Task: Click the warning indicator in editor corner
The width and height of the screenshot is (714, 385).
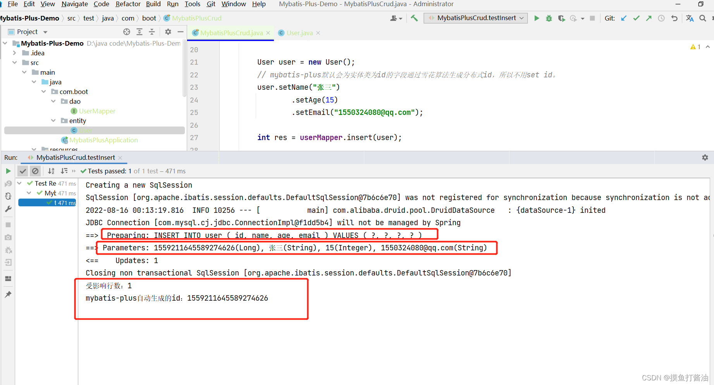Action: point(695,47)
